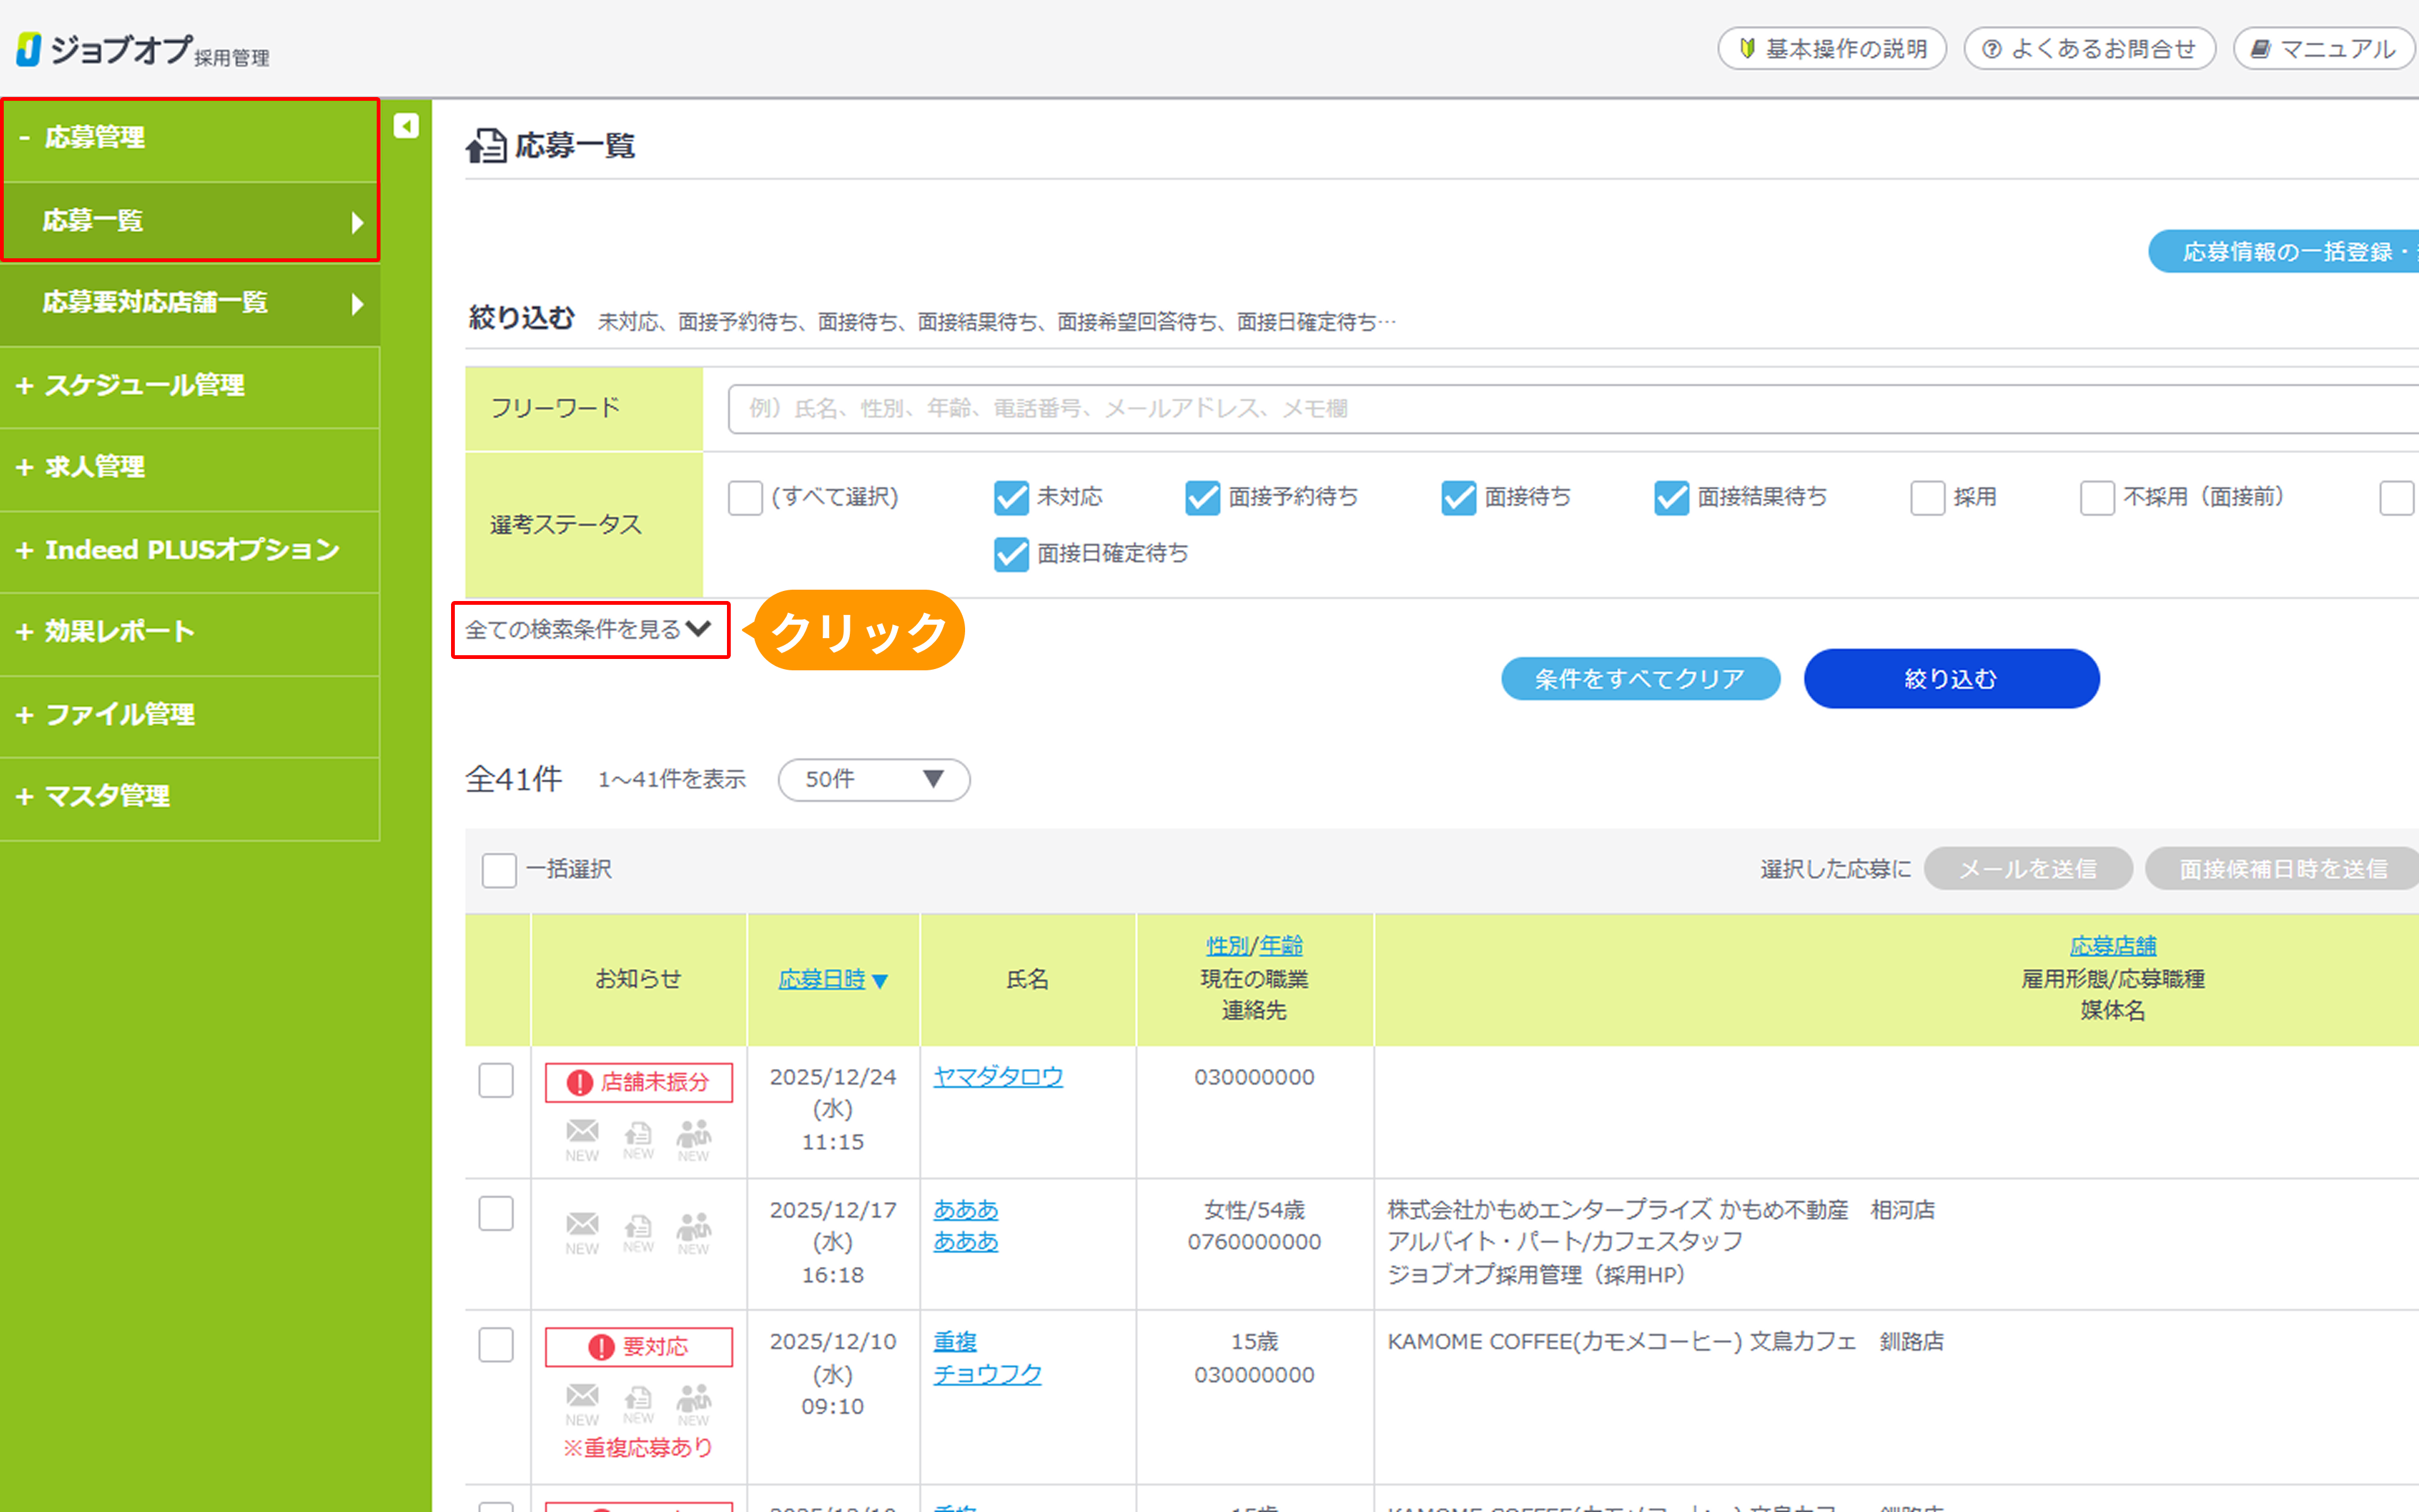Click the group people icon in the ヤマダタロウ row

(694, 1134)
